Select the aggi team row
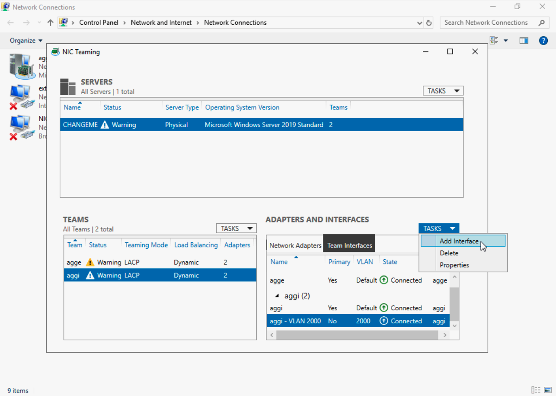 tap(160, 275)
